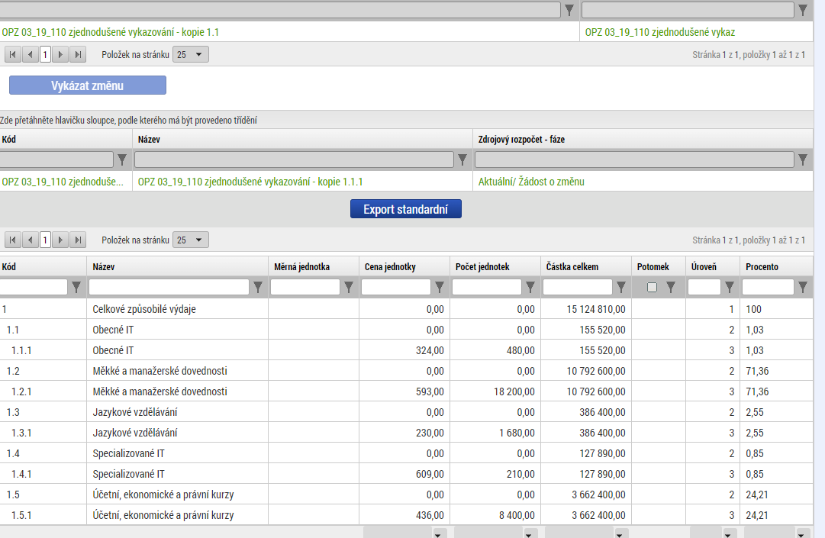Click filter icon for Procento column

803,288
